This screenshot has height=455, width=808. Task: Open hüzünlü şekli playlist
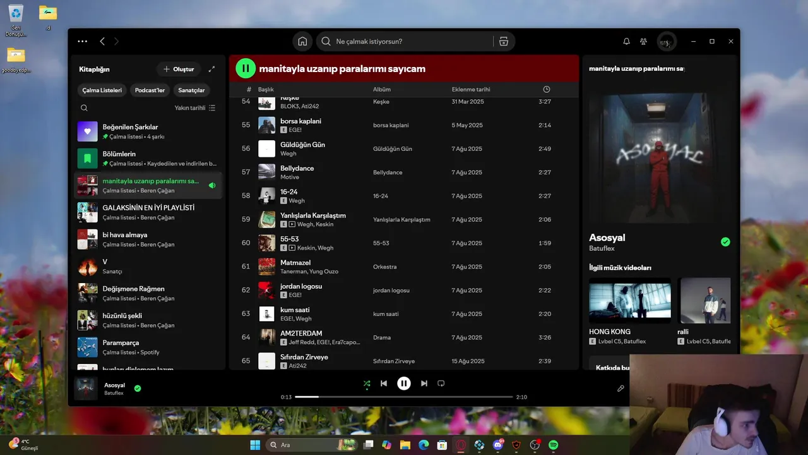pos(148,320)
